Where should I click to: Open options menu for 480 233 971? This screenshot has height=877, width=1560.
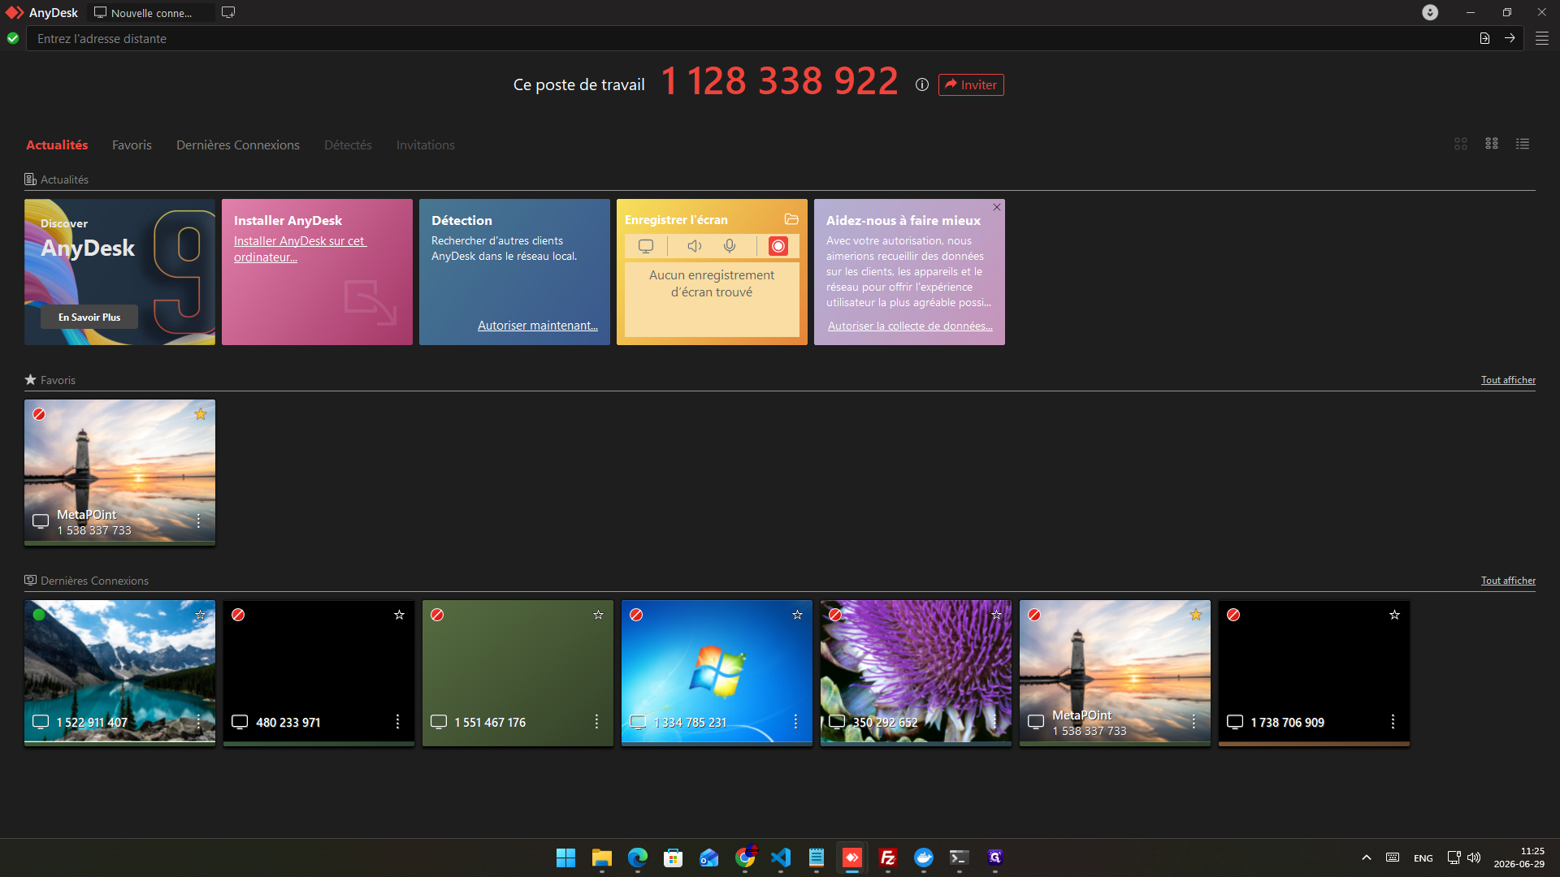click(397, 721)
